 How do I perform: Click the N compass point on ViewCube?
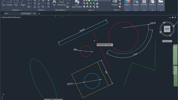pos(164,23)
